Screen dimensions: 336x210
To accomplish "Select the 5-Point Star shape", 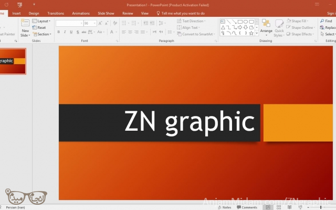I will pyautogui.click(x=251, y=33).
